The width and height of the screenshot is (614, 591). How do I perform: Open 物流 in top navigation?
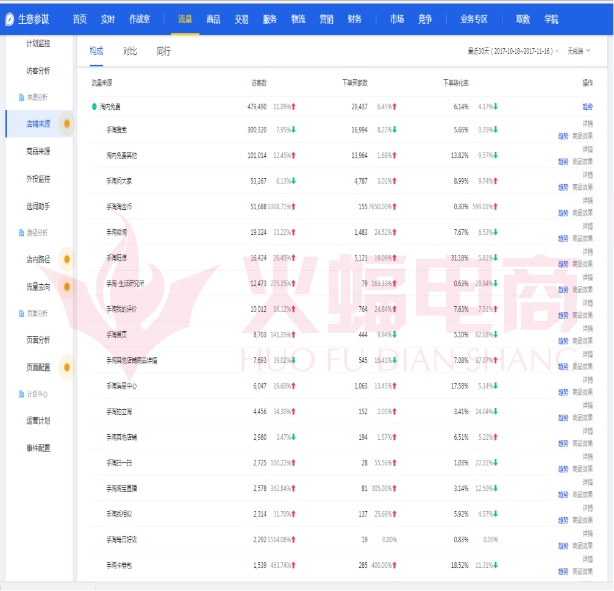pyautogui.click(x=298, y=19)
